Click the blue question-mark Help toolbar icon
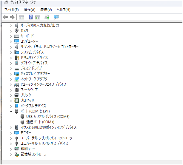This screenshot has width=183, height=165. click(30, 17)
